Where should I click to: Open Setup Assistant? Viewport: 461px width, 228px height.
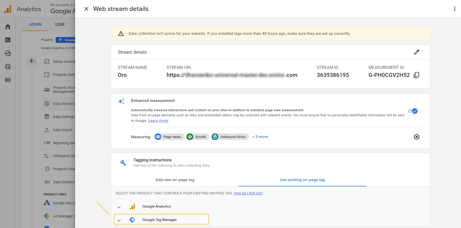pos(58,62)
